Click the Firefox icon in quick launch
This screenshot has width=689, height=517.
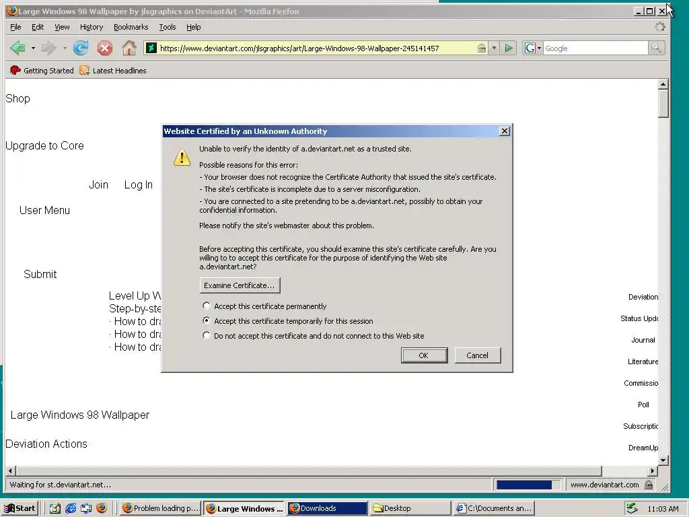point(102,508)
